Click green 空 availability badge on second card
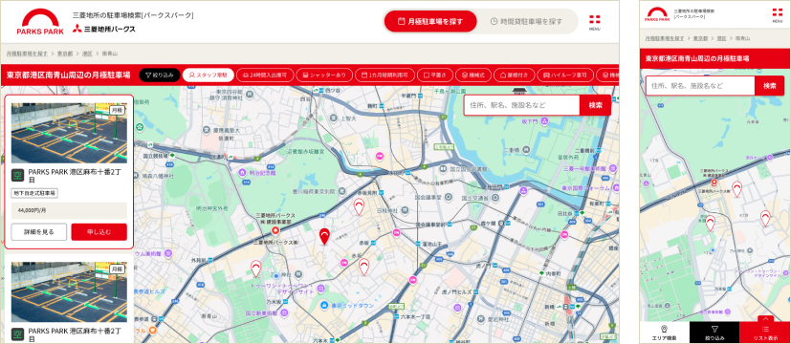 pyautogui.click(x=17, y=333)
